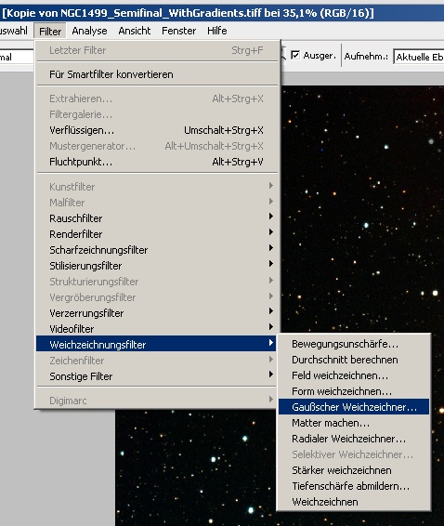
Task: Open the Hilfe menu
Action: 217,31
